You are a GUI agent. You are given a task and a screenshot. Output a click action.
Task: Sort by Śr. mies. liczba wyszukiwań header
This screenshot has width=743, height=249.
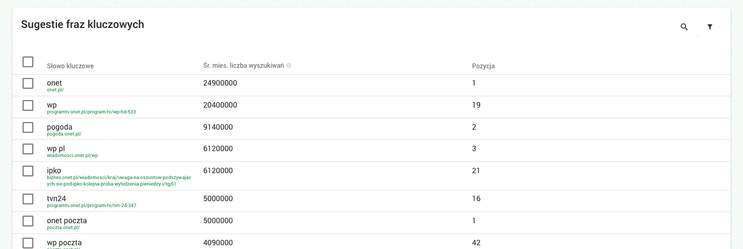click(244, 66)
